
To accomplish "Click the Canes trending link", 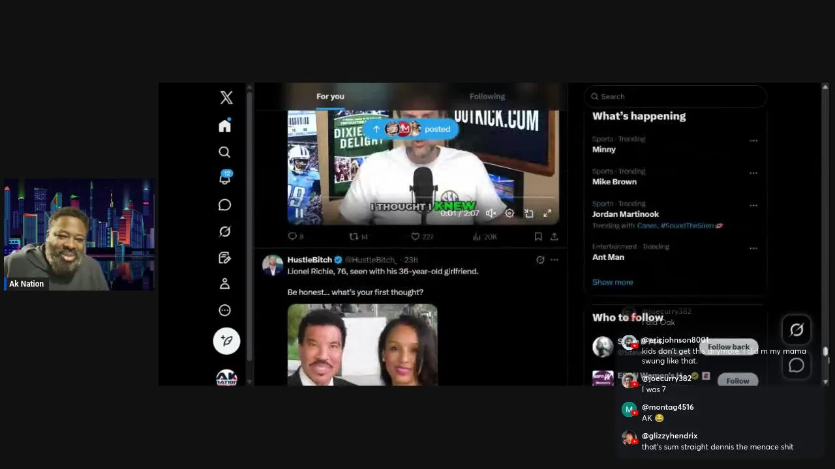I will 647,226.
